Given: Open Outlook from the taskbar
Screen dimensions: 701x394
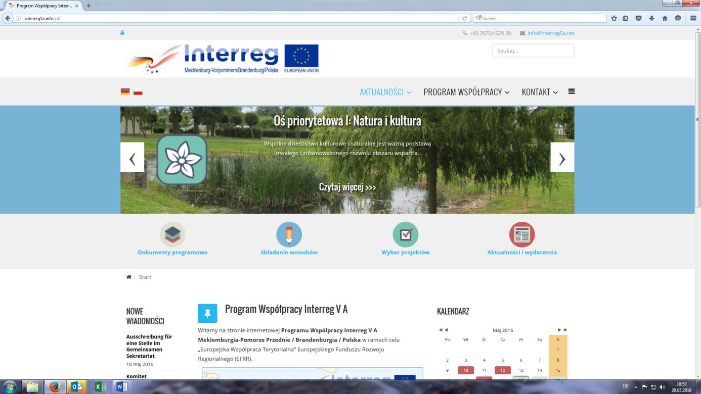Looking at the screenshot, I should [78, 387].
